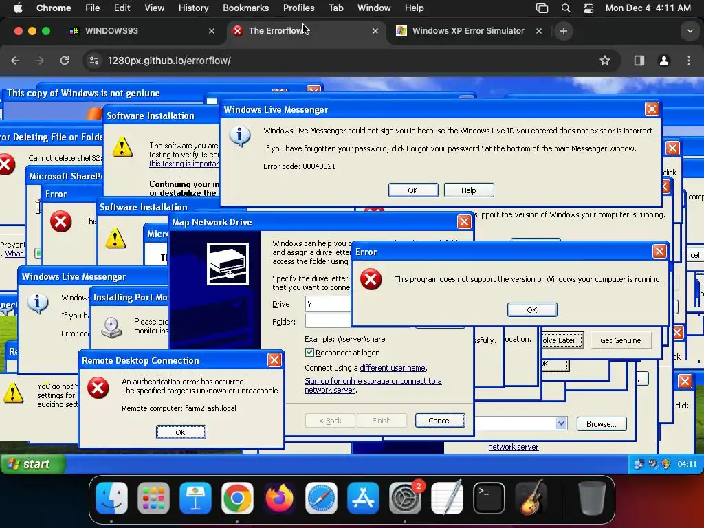This screenshot has height=528, width=704.
Task: Click the Chrome icon in the Dock
Action: pyautogui.click(x=237, y=498)
